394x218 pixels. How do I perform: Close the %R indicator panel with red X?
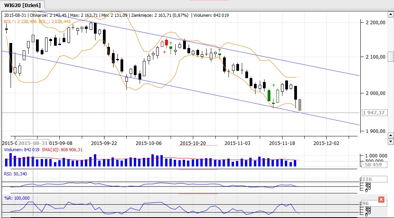[381, 200]
